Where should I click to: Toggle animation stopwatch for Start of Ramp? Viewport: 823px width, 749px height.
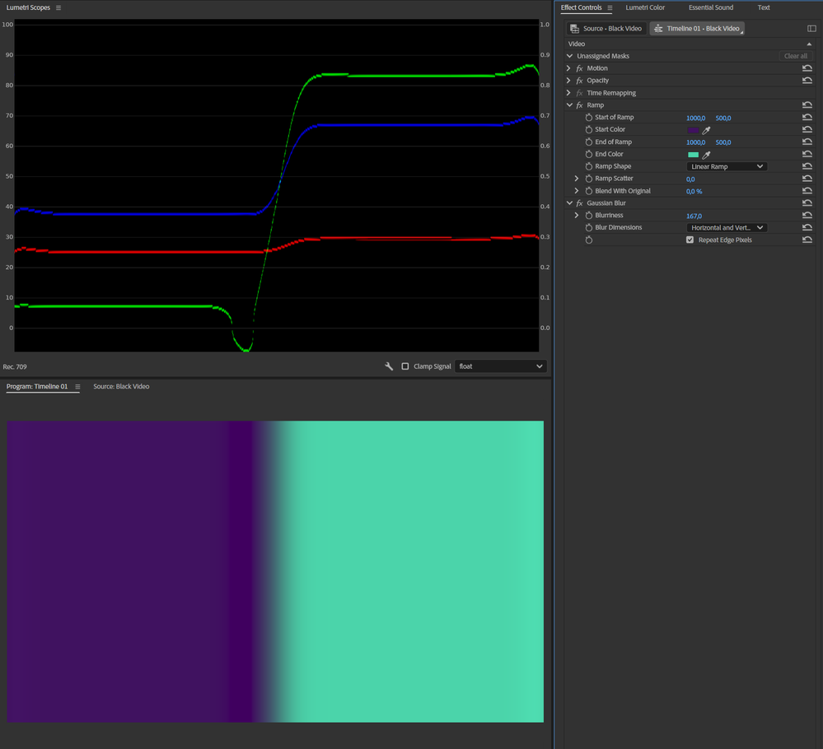click(x=589, y=118)
